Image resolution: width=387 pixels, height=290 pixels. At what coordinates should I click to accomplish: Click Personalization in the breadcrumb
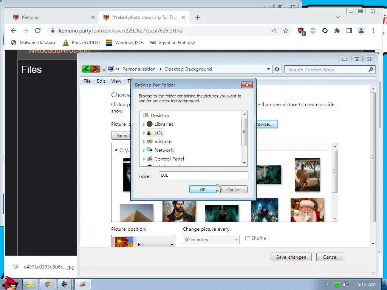pos(139,69)
